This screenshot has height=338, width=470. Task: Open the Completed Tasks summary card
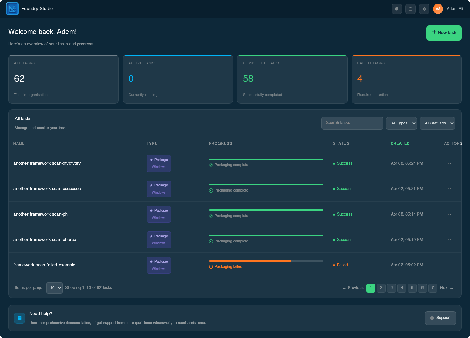tap(292, 79)
